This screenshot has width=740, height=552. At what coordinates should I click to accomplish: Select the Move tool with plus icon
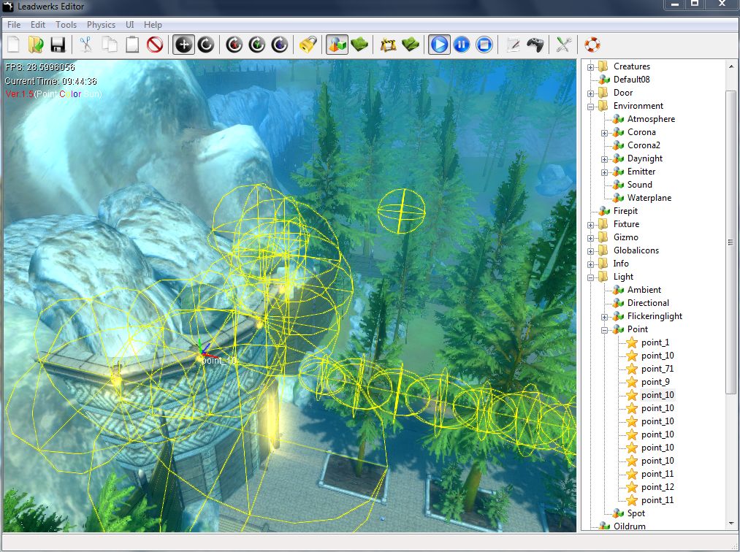click(183, 45)
